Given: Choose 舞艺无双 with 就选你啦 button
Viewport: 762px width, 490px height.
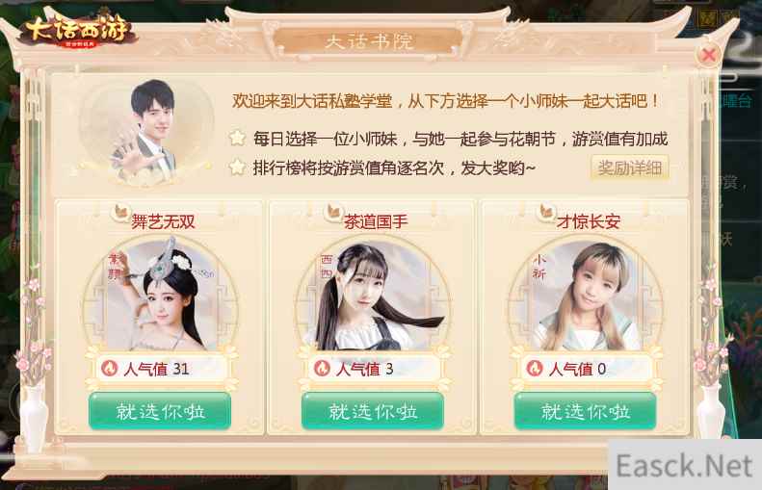Looking at the screenshot, I should 160,412.
